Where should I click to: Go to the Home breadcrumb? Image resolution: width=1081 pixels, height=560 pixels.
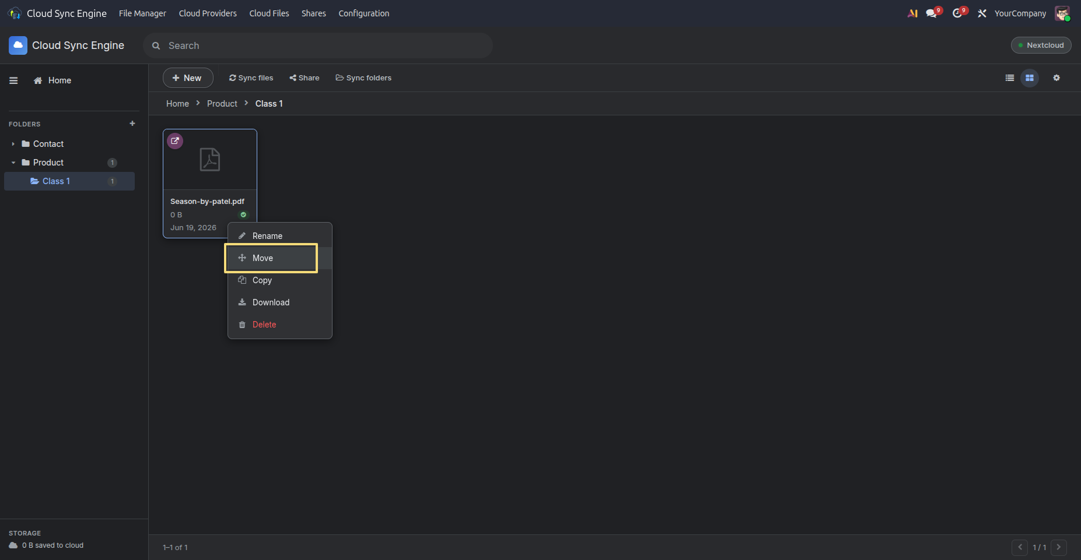[177, 104]
